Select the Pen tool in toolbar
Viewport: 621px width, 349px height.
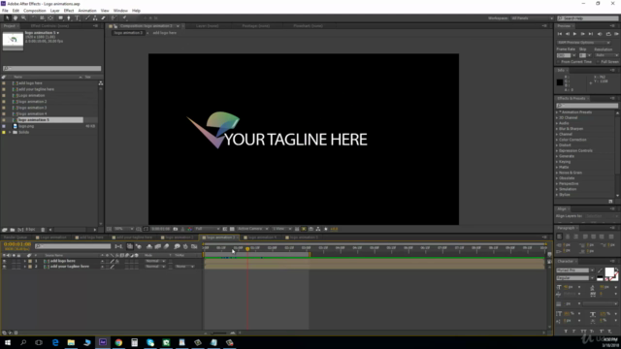(x=69, y=17)
